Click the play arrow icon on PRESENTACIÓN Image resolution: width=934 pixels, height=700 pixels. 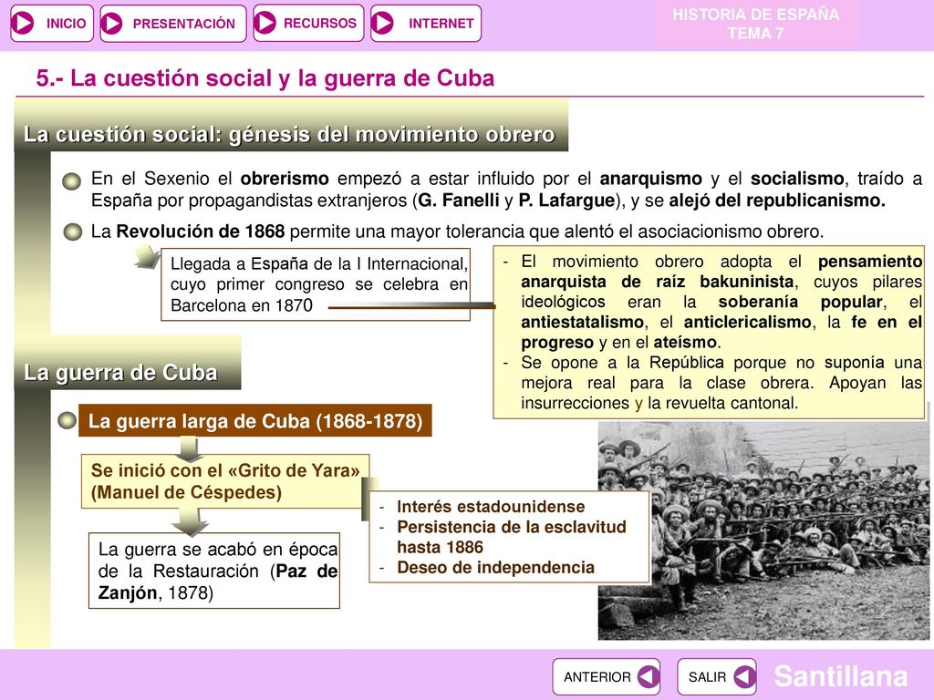coord(112,23)
